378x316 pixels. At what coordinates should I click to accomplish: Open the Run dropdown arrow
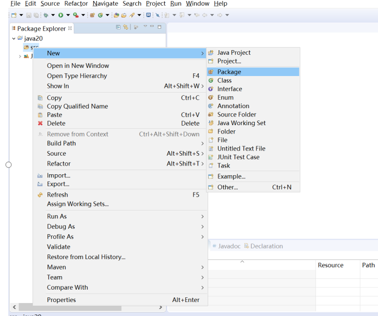(68, 15)
